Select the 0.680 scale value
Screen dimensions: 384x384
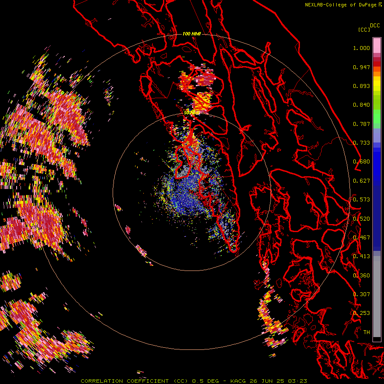coord(361,162)
